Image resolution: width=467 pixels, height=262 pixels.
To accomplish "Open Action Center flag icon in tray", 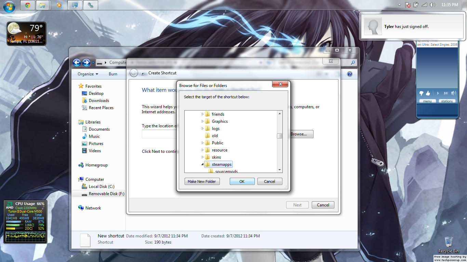I will click(x=408, y=5).
